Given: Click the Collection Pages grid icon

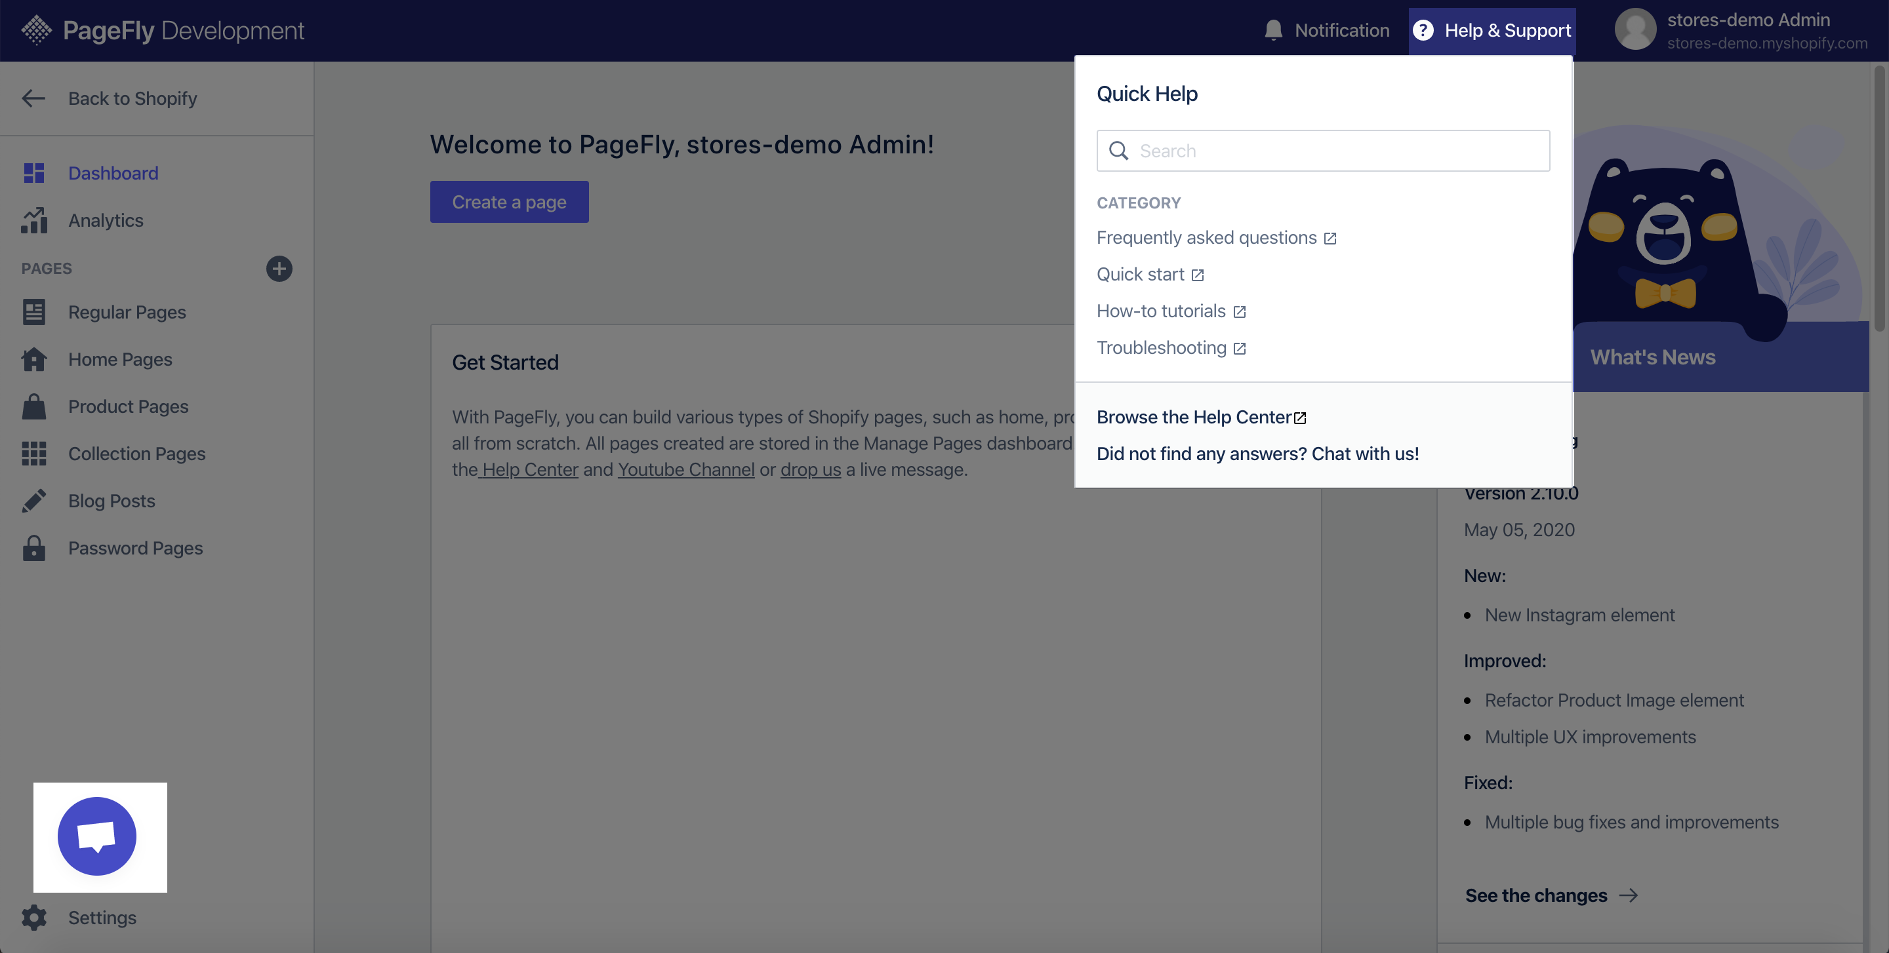Looking at the screenshot, I should coord(33,454).
